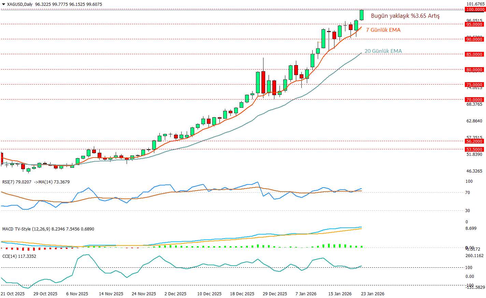486x298 pixels.
Task: Click the 75.0000 price level tag
Action: (475, 85)
